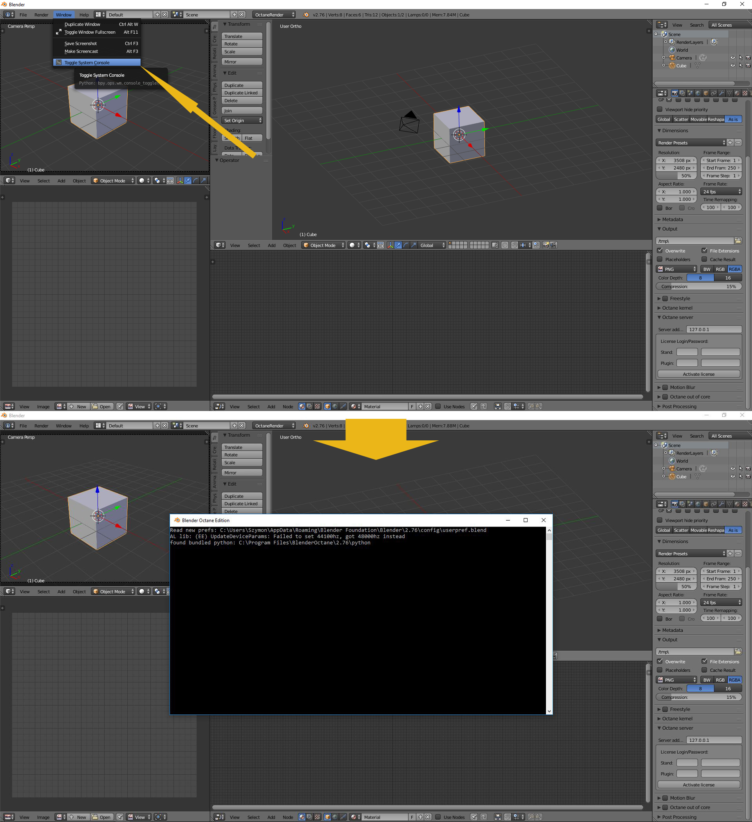
Task: Click the clapperboard OpenGL animation render icon
Action: [554, 245]
